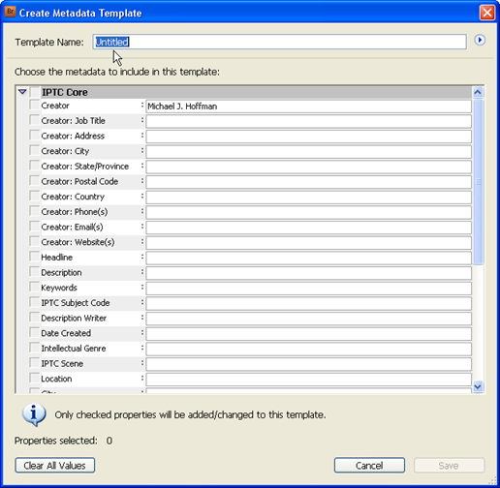The height and width of the screenshot is (488, 500).
Task: Click the scroll down arrow of metadata list
Action: pyautogui.click(x=478, y=386)
